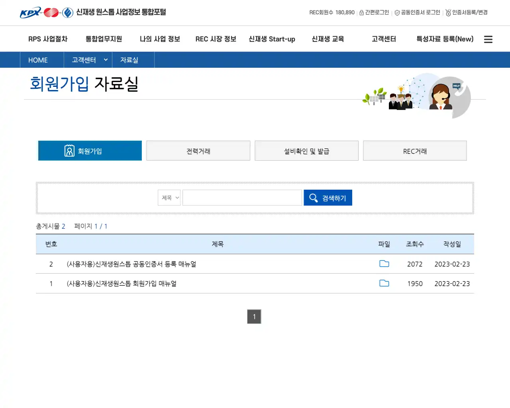Click the 작성일 column header
Screen dimensions: 510x408
[x=452, y=244]
